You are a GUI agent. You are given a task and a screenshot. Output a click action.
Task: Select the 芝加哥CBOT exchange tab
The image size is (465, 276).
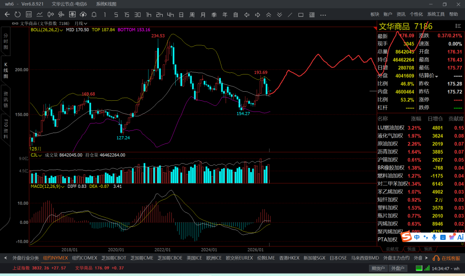(x=114, y=258)
